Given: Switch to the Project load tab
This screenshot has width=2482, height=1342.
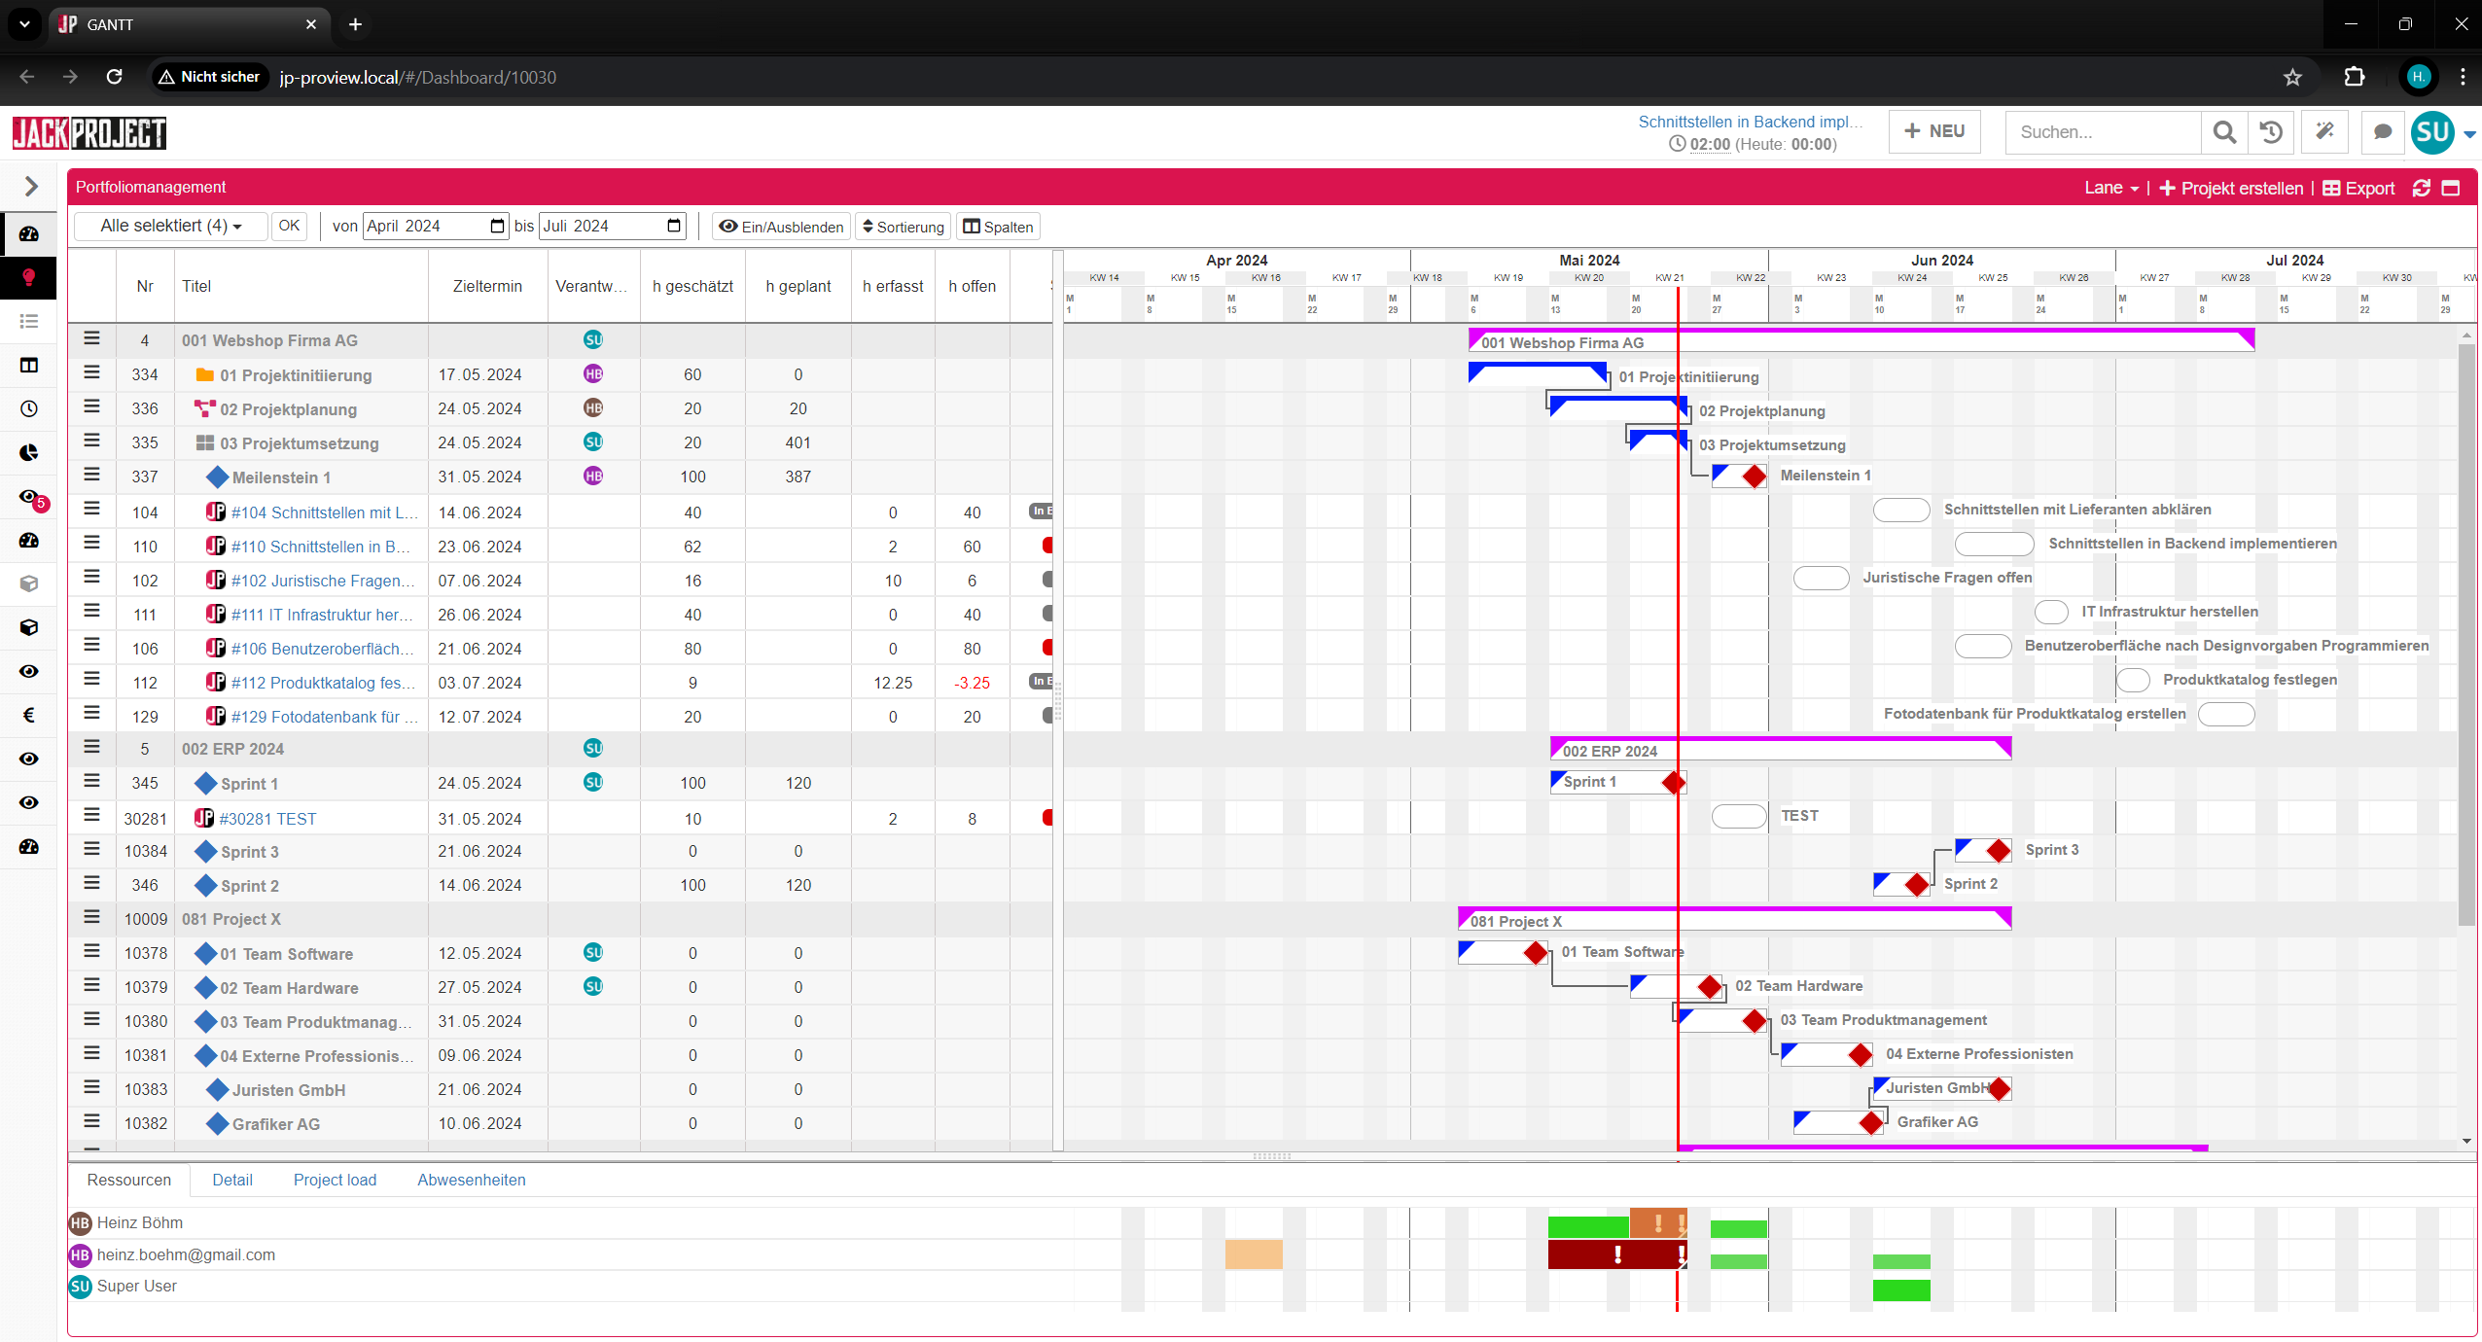Looking at the screenshot, I should point(335,1180).
